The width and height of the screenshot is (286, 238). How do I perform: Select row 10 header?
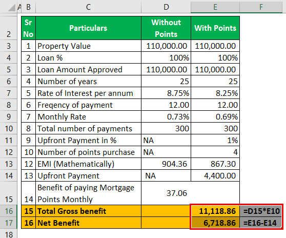(x=9, y=129)
